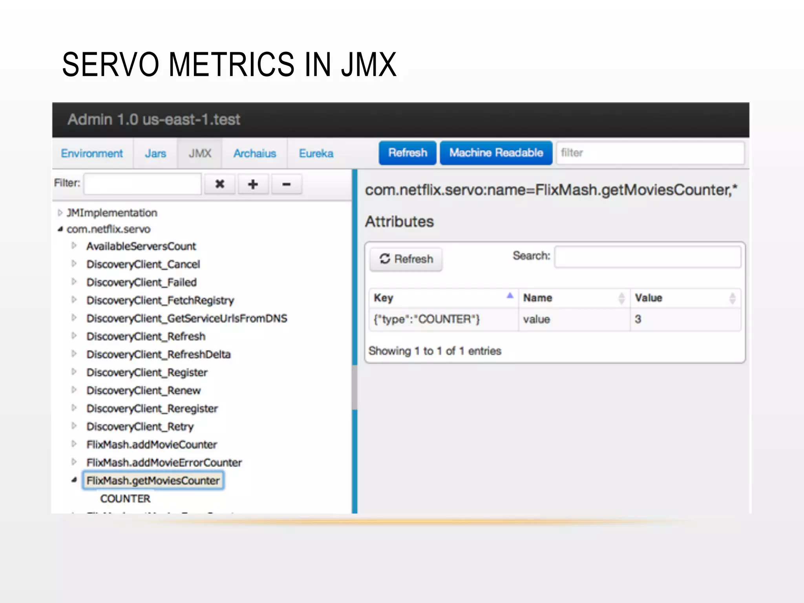Image resolution: width=804 pixels, height=603 pixels.
Task: Click the Key column header
Action: pos(444,298)
